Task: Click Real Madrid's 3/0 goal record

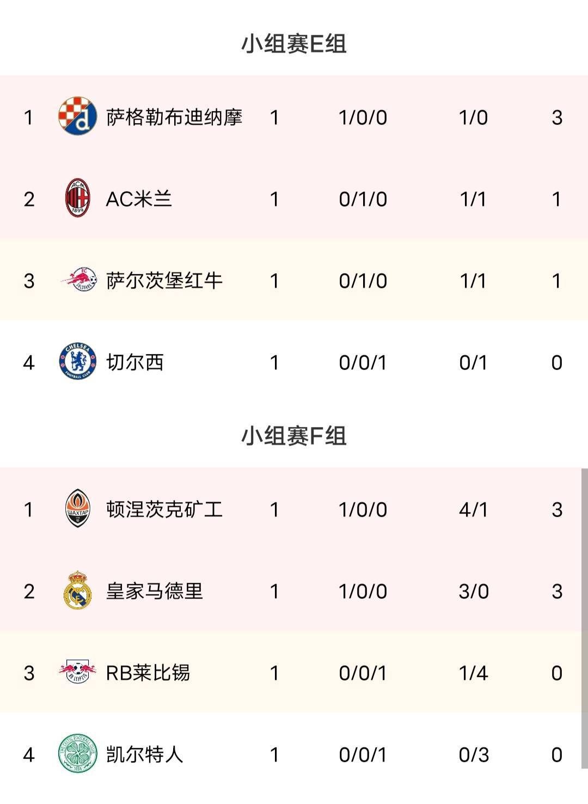Action: click(474, 591)
